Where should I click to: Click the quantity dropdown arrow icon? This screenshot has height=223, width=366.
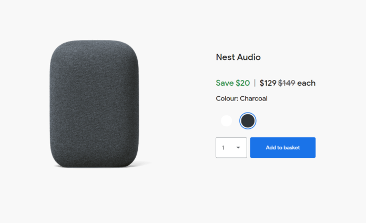[x=238, y=148]
